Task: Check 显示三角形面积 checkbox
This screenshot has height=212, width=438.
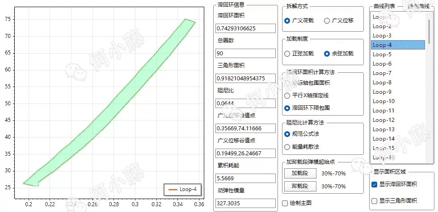Action: (375, 201)
